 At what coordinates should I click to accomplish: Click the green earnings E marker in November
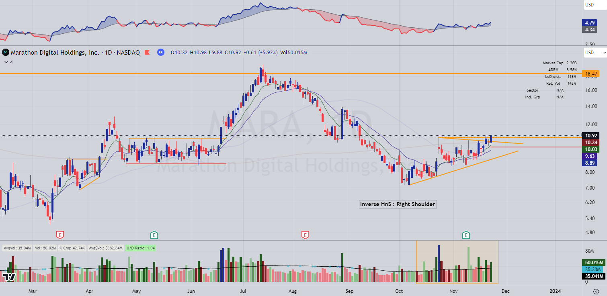(x=466, y=234)
